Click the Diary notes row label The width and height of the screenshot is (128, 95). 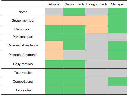tap(23, 90)
